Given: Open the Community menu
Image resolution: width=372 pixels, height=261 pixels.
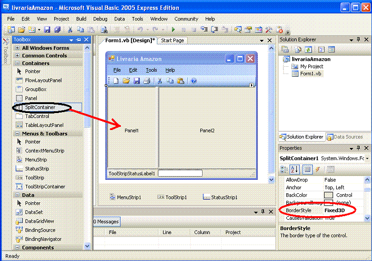Looking at the screenshot, I should click(186, 19).
